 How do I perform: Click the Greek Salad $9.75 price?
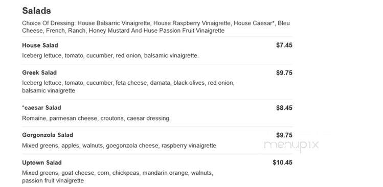284,73
